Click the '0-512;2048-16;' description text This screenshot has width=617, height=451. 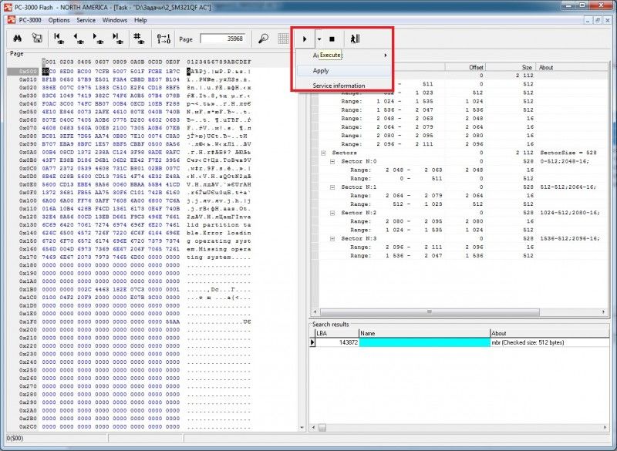(x=565, y=162)
